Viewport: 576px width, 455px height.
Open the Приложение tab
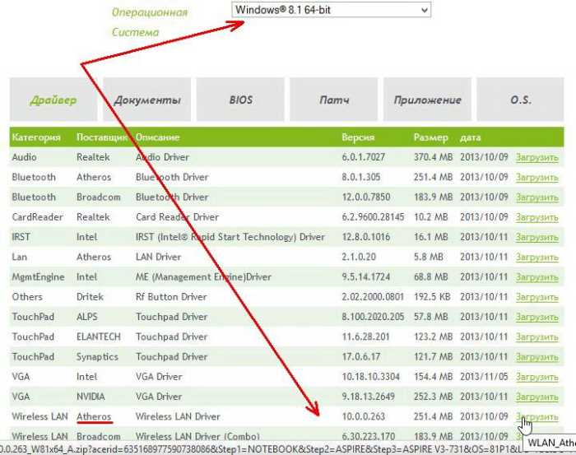tap(427, 100)
